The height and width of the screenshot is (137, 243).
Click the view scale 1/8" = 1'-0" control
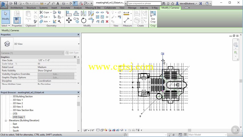(89, 130)
